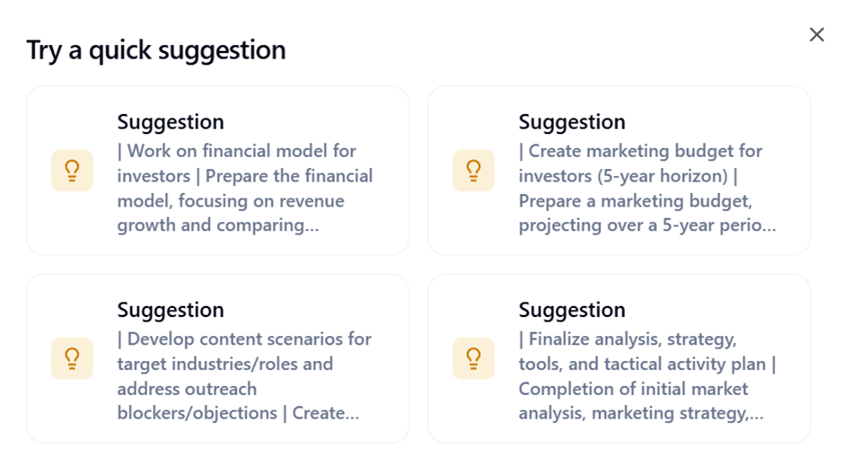
Task: Click 'Prepare a marketing budget,' description line
Action: (x=636, y=201)
